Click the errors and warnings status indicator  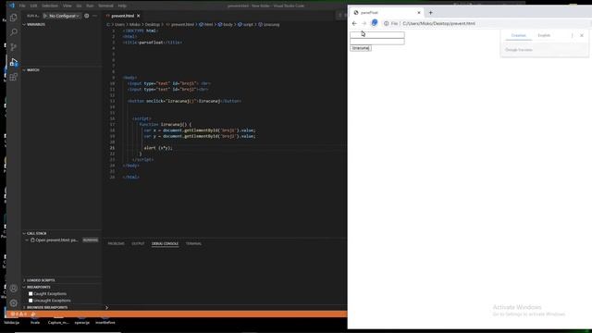coord(18,314)
